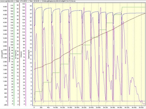
Task: Click the 100 tick on the Energie axis
Action: (12, 45)
